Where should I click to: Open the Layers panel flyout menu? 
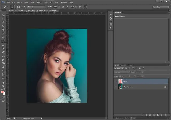[x=169, y=65]
